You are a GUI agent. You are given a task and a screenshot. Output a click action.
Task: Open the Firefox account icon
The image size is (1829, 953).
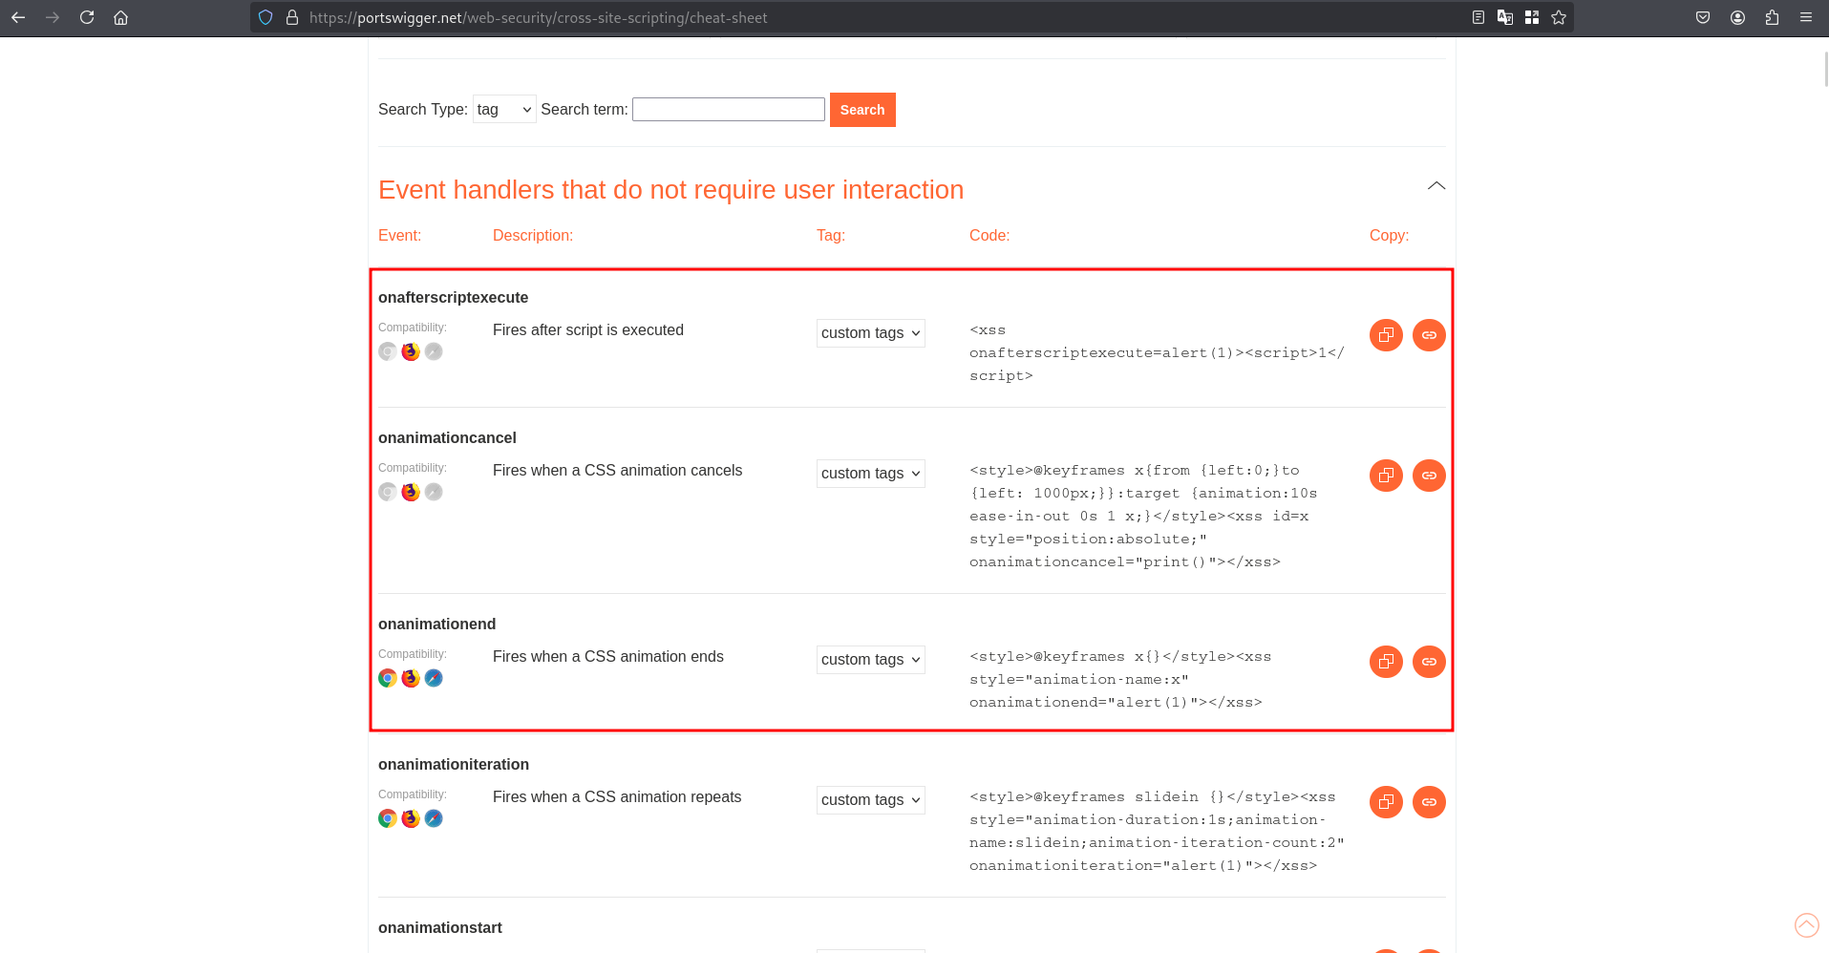click(x=1737, y=17)
